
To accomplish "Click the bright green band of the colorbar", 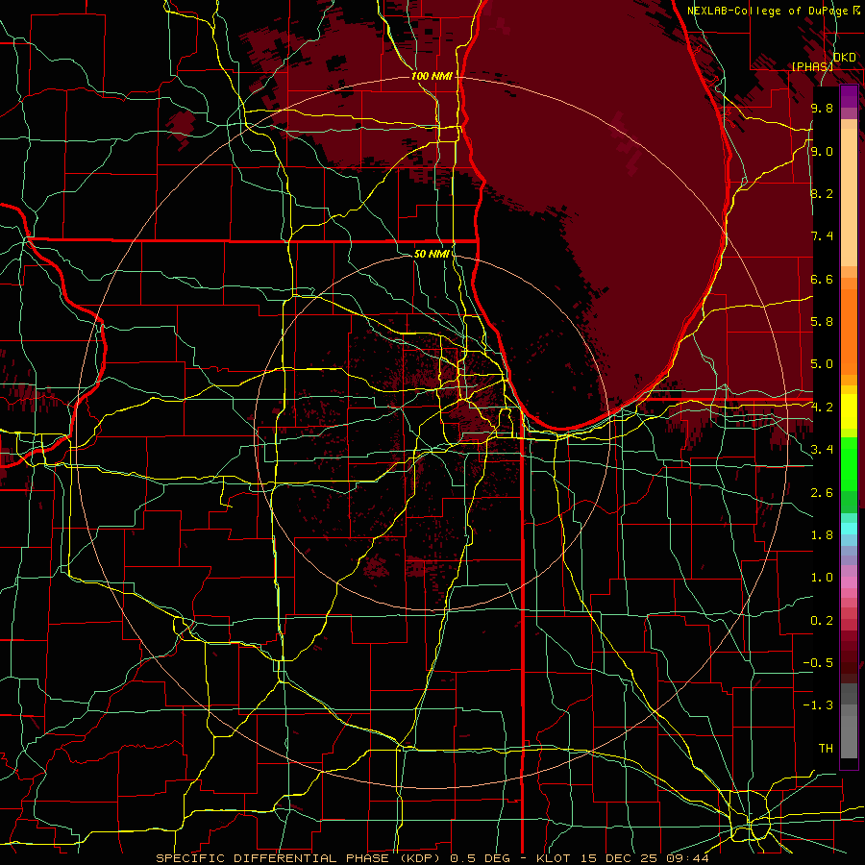I will (x=849, y=464).
